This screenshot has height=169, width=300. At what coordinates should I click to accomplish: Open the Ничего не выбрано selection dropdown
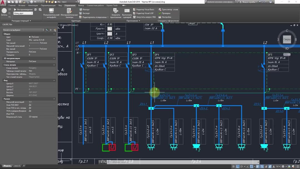pos(23,30)
